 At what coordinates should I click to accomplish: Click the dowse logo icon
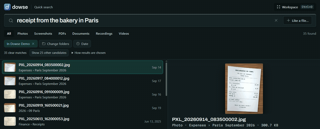(x=7, y=7)
